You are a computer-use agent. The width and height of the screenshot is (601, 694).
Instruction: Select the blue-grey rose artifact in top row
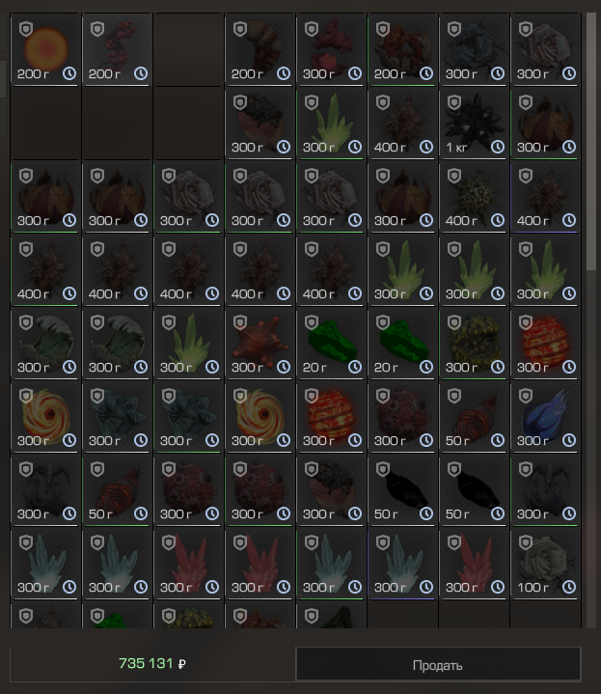click(474, 49)
